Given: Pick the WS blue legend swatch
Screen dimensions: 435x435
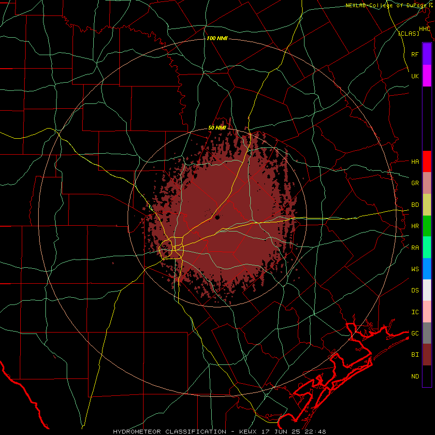Looking at the screenshot, I should 427,269.
